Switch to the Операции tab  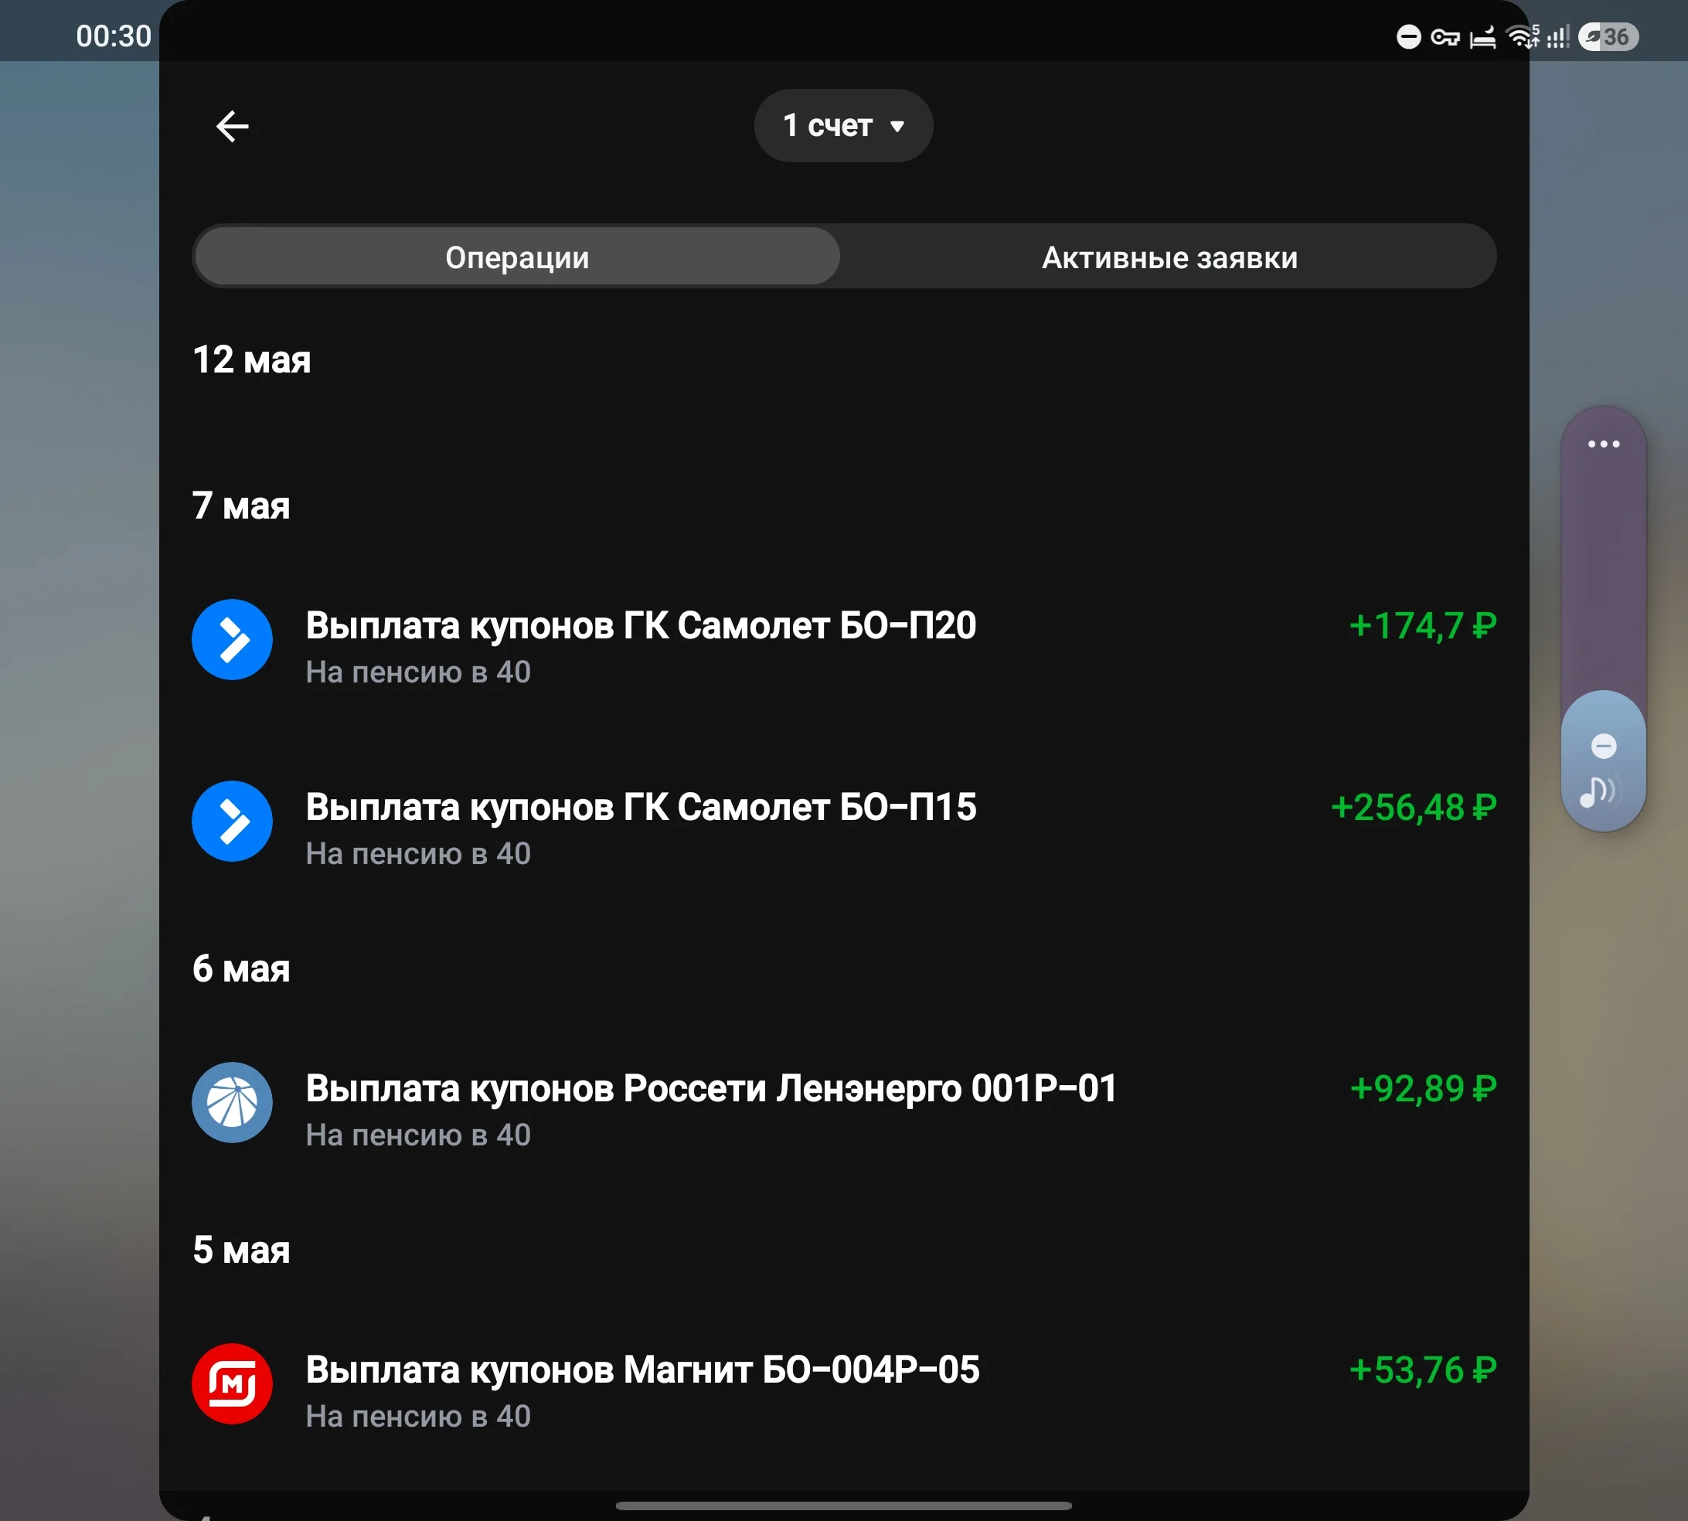[x=516, y=257]
